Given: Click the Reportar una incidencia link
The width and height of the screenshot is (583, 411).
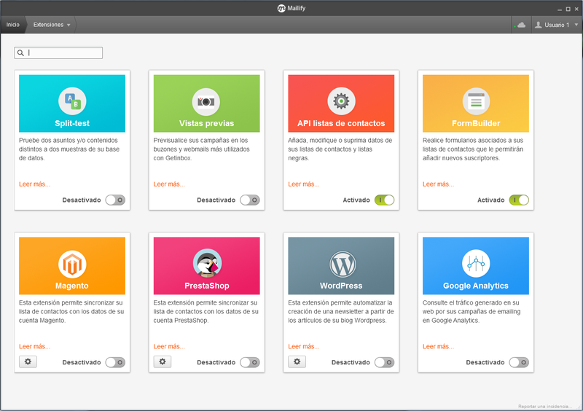Looking at the screenshot, I should (x=544, y=406).
